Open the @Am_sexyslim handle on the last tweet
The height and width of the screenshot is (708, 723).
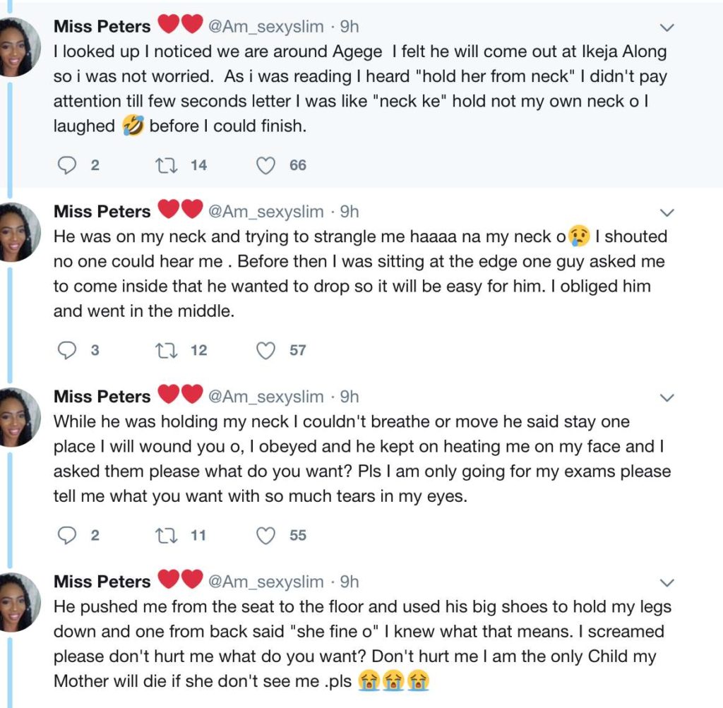pos(265,582)
